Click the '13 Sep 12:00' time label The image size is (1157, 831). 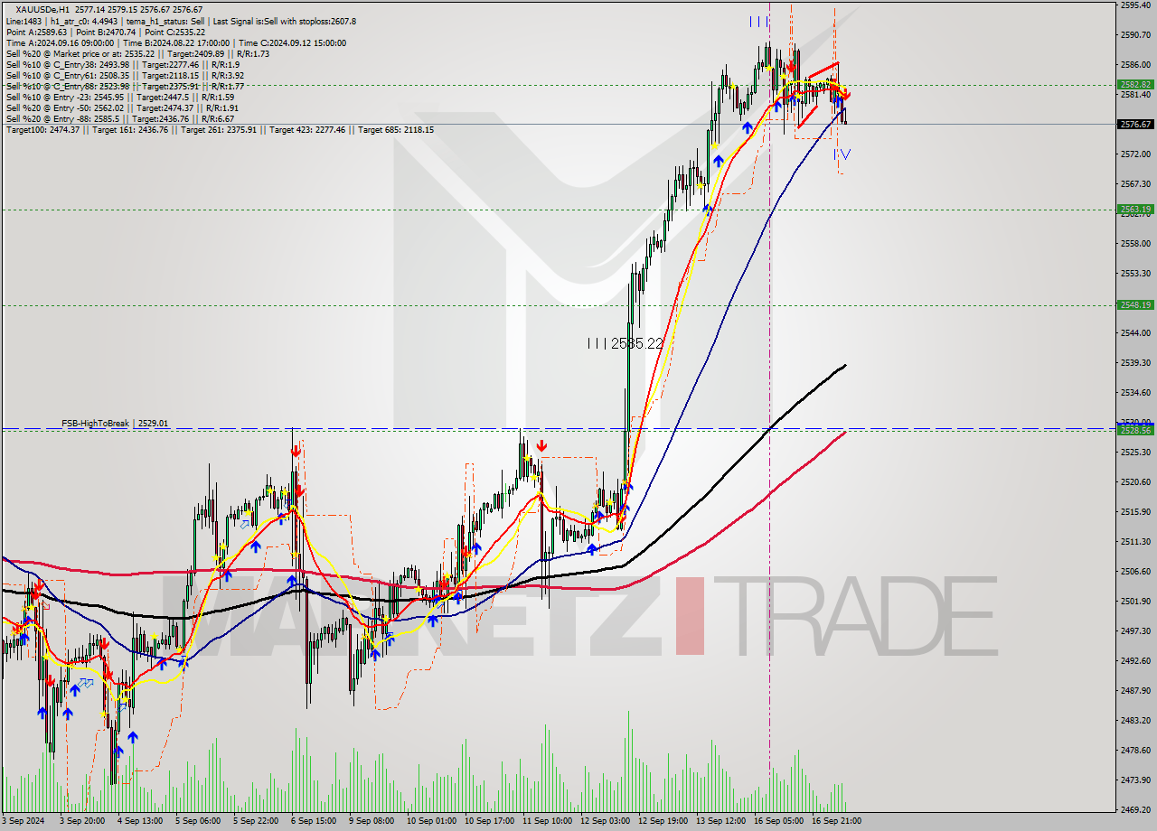720,821
